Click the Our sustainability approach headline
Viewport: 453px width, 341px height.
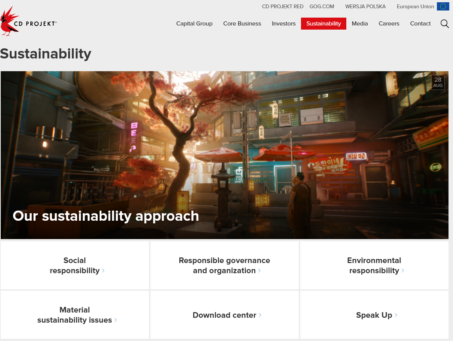[106, 216]
